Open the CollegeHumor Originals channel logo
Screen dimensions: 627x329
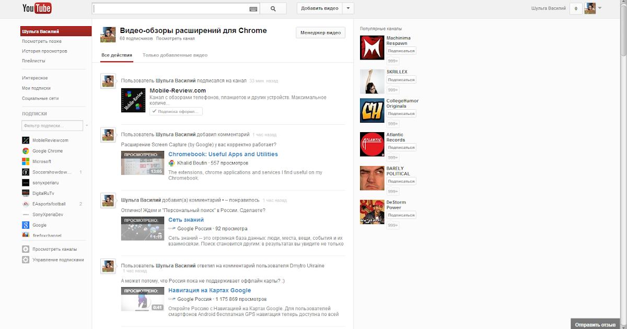(x=372, y=110)
